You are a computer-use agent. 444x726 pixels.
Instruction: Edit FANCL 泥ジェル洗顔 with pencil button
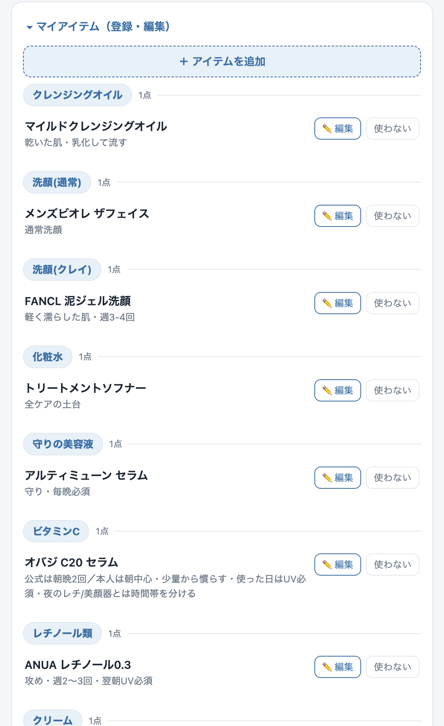click(338, 303)
